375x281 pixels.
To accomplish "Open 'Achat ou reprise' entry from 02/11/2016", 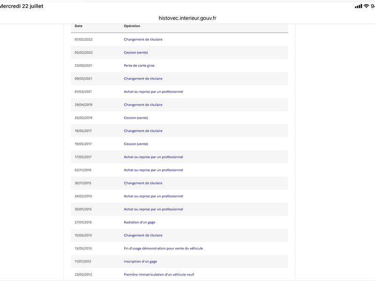I will coord(153,170).
